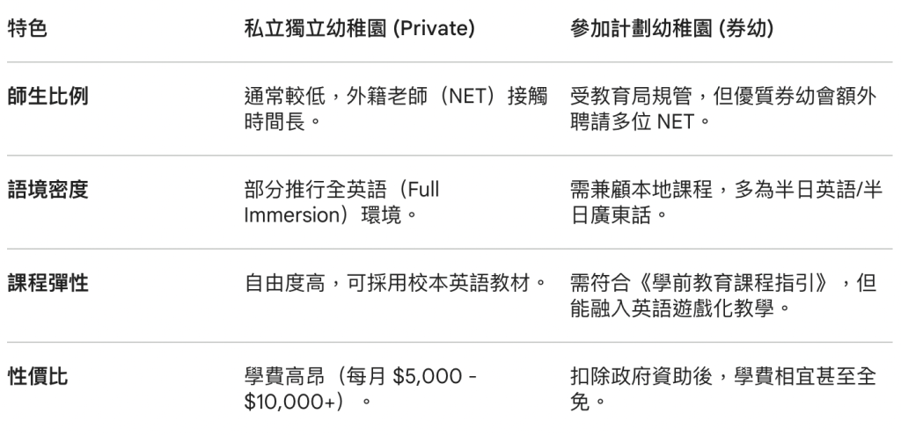Click the 學費高昂 $5,000 - $10,000+ cell
901x435 pixels.
(x=360, y=389)
